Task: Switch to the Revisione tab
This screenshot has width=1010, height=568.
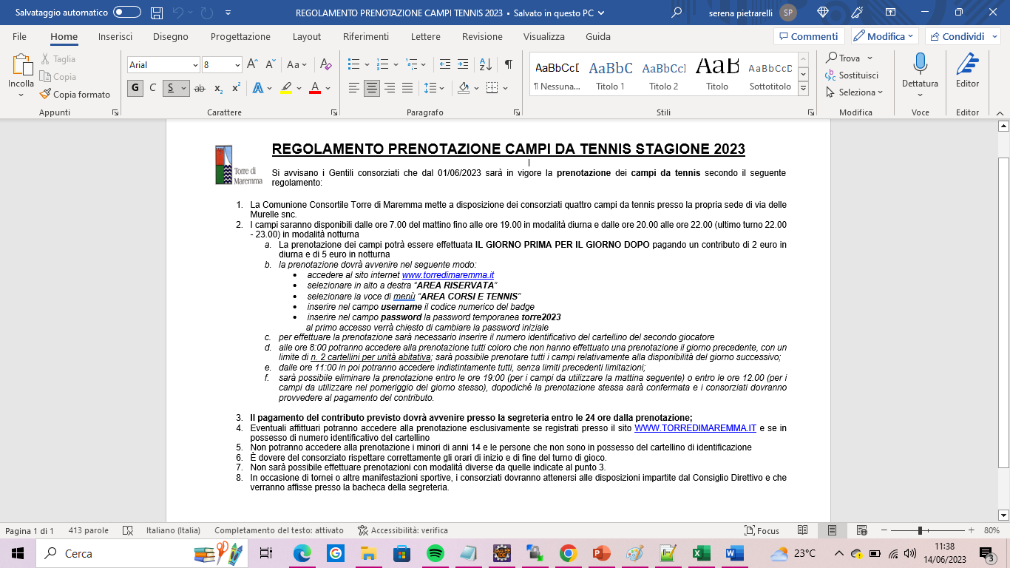Action: [x=482, y=36]
